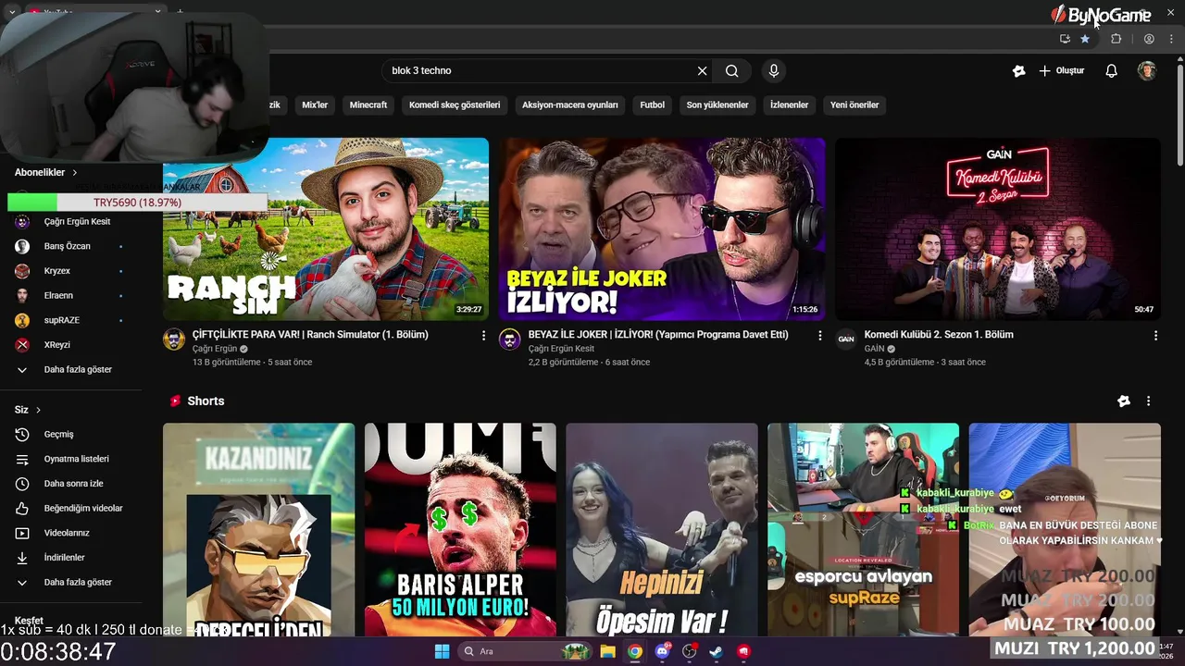Select Komedi skeç gösterileri chip

(x=455, y=105)
